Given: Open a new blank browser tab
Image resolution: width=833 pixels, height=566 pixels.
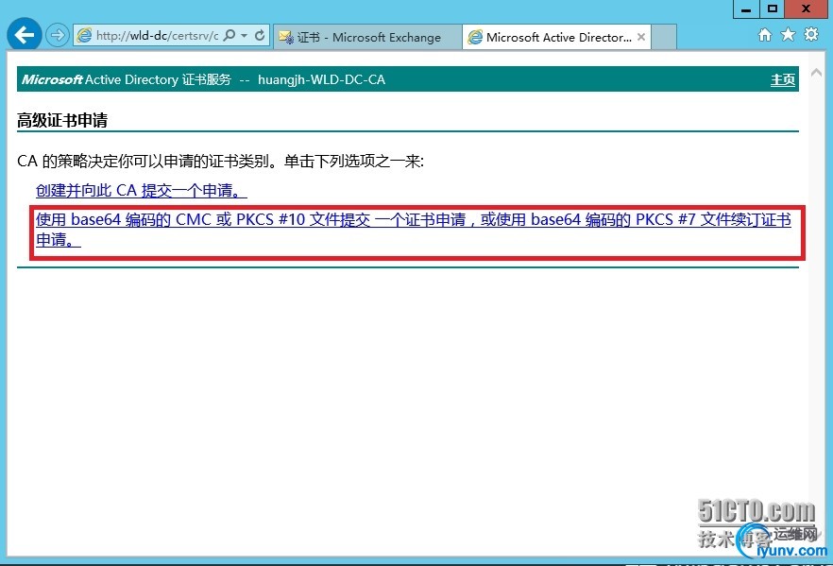Looking at the screenshot, I should 664,37.
